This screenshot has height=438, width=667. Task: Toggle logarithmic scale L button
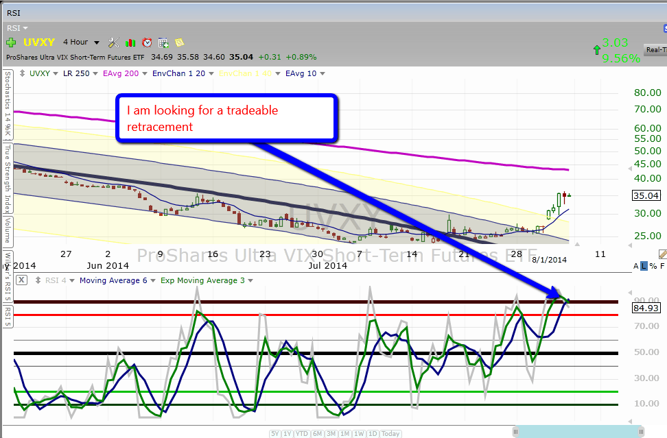tap(644, 266)
